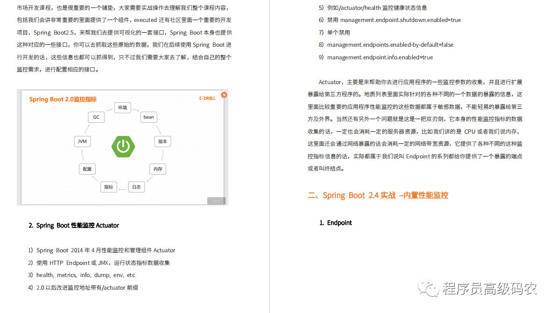555x313 pixels.
Task: Click the gray page badge on the slide
Action: [216, 201]
